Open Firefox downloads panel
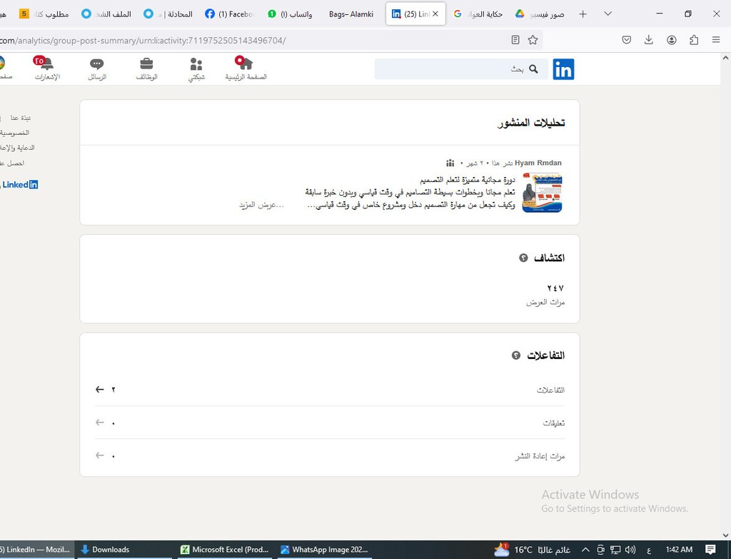Image resolution: width=731 pixels, height=559 pixels. 648,40
